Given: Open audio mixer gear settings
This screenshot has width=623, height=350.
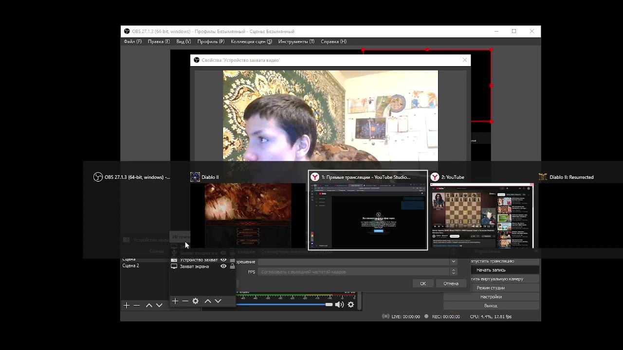Looking at the screenshot, I should (351, 305).
